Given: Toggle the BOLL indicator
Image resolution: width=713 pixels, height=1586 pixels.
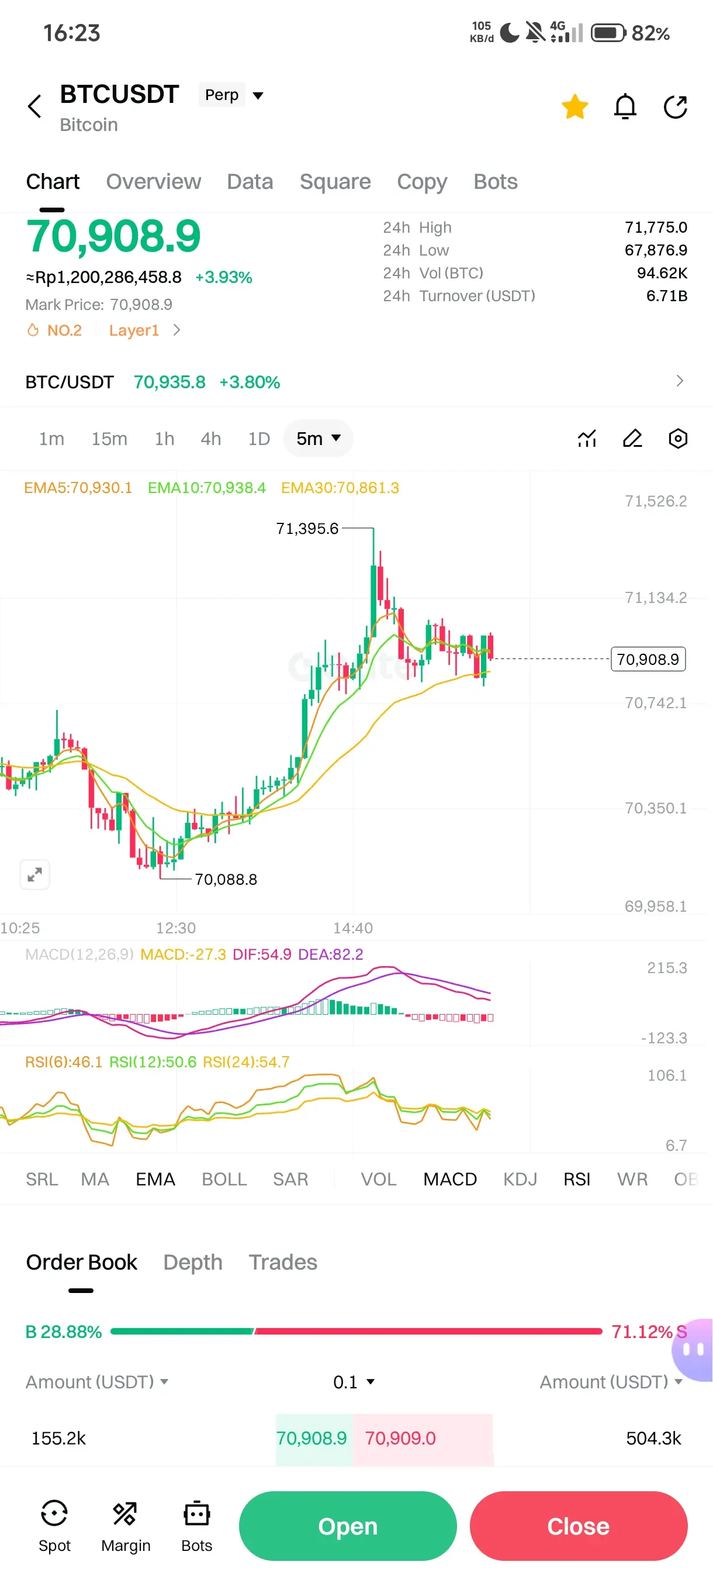Looking at the screenshot, I should [x=224, y=1179].
